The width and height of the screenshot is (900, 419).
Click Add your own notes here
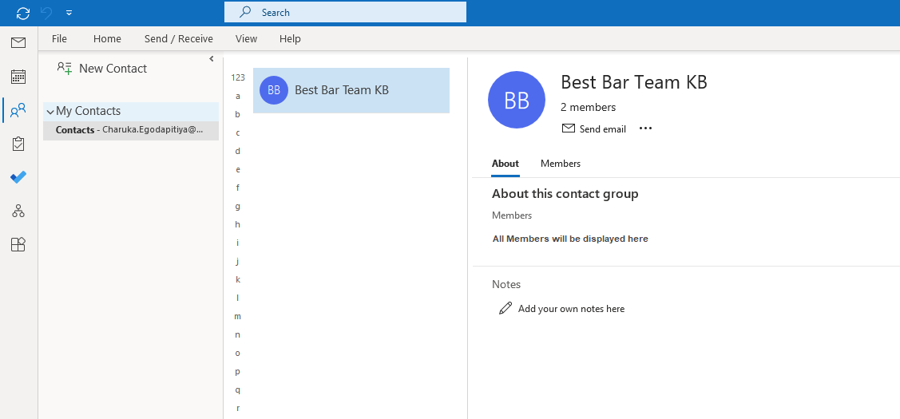pyautogui.click(x=571, y=309)
